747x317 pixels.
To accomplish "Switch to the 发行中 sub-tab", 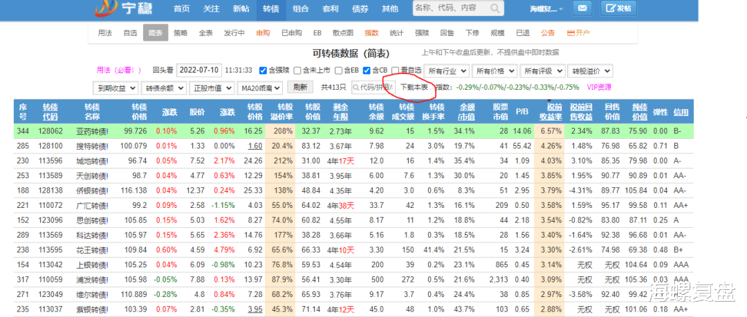I will click(x=234, y=33).
